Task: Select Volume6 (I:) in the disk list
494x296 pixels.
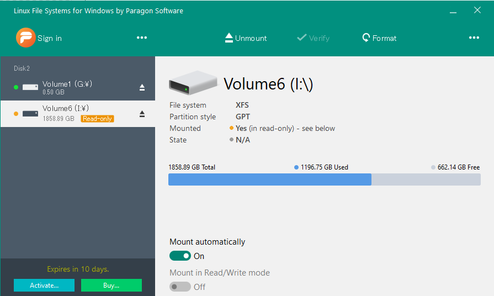Action: [78, 114]
